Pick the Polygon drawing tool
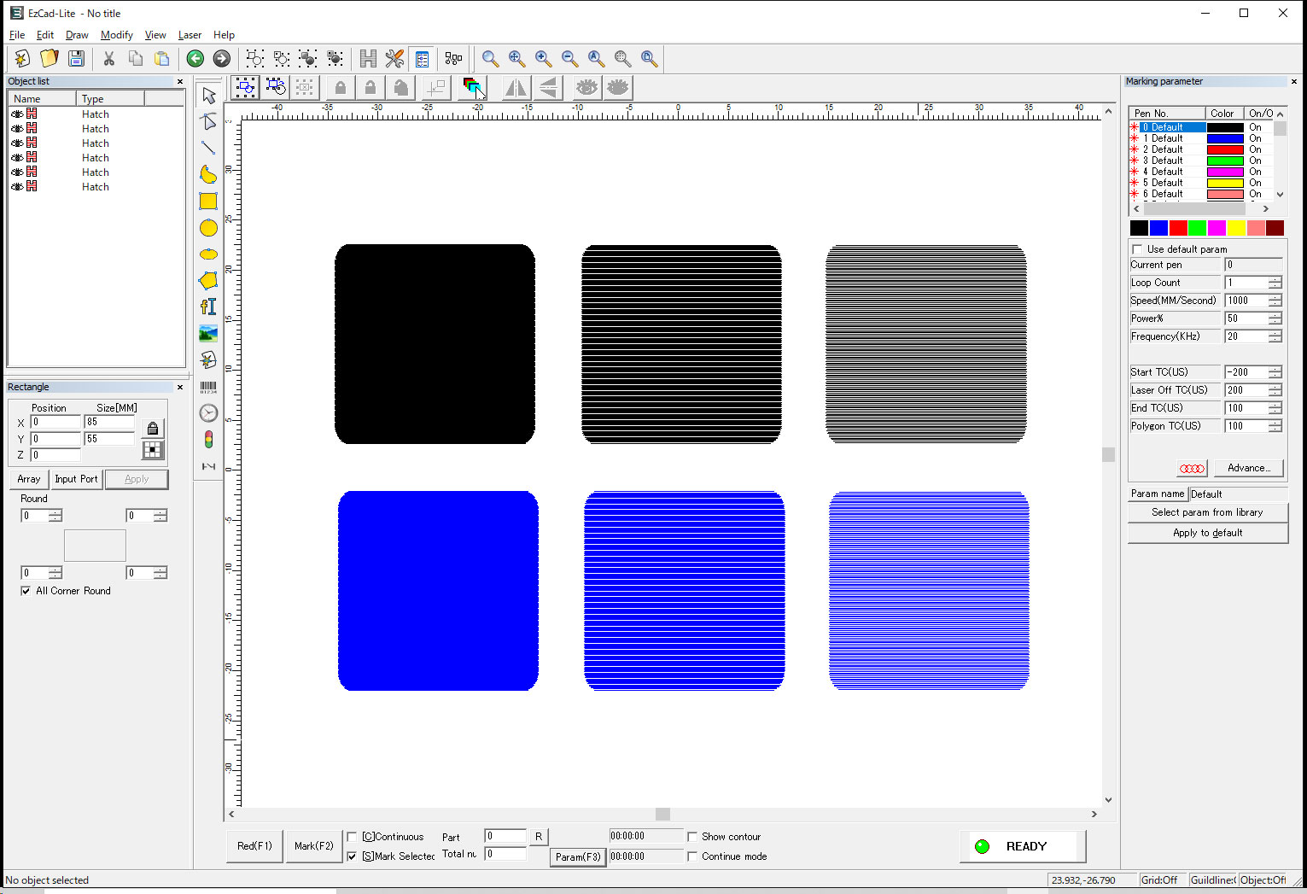This screenshot has height=894, width=1307. tap(208, 280)
